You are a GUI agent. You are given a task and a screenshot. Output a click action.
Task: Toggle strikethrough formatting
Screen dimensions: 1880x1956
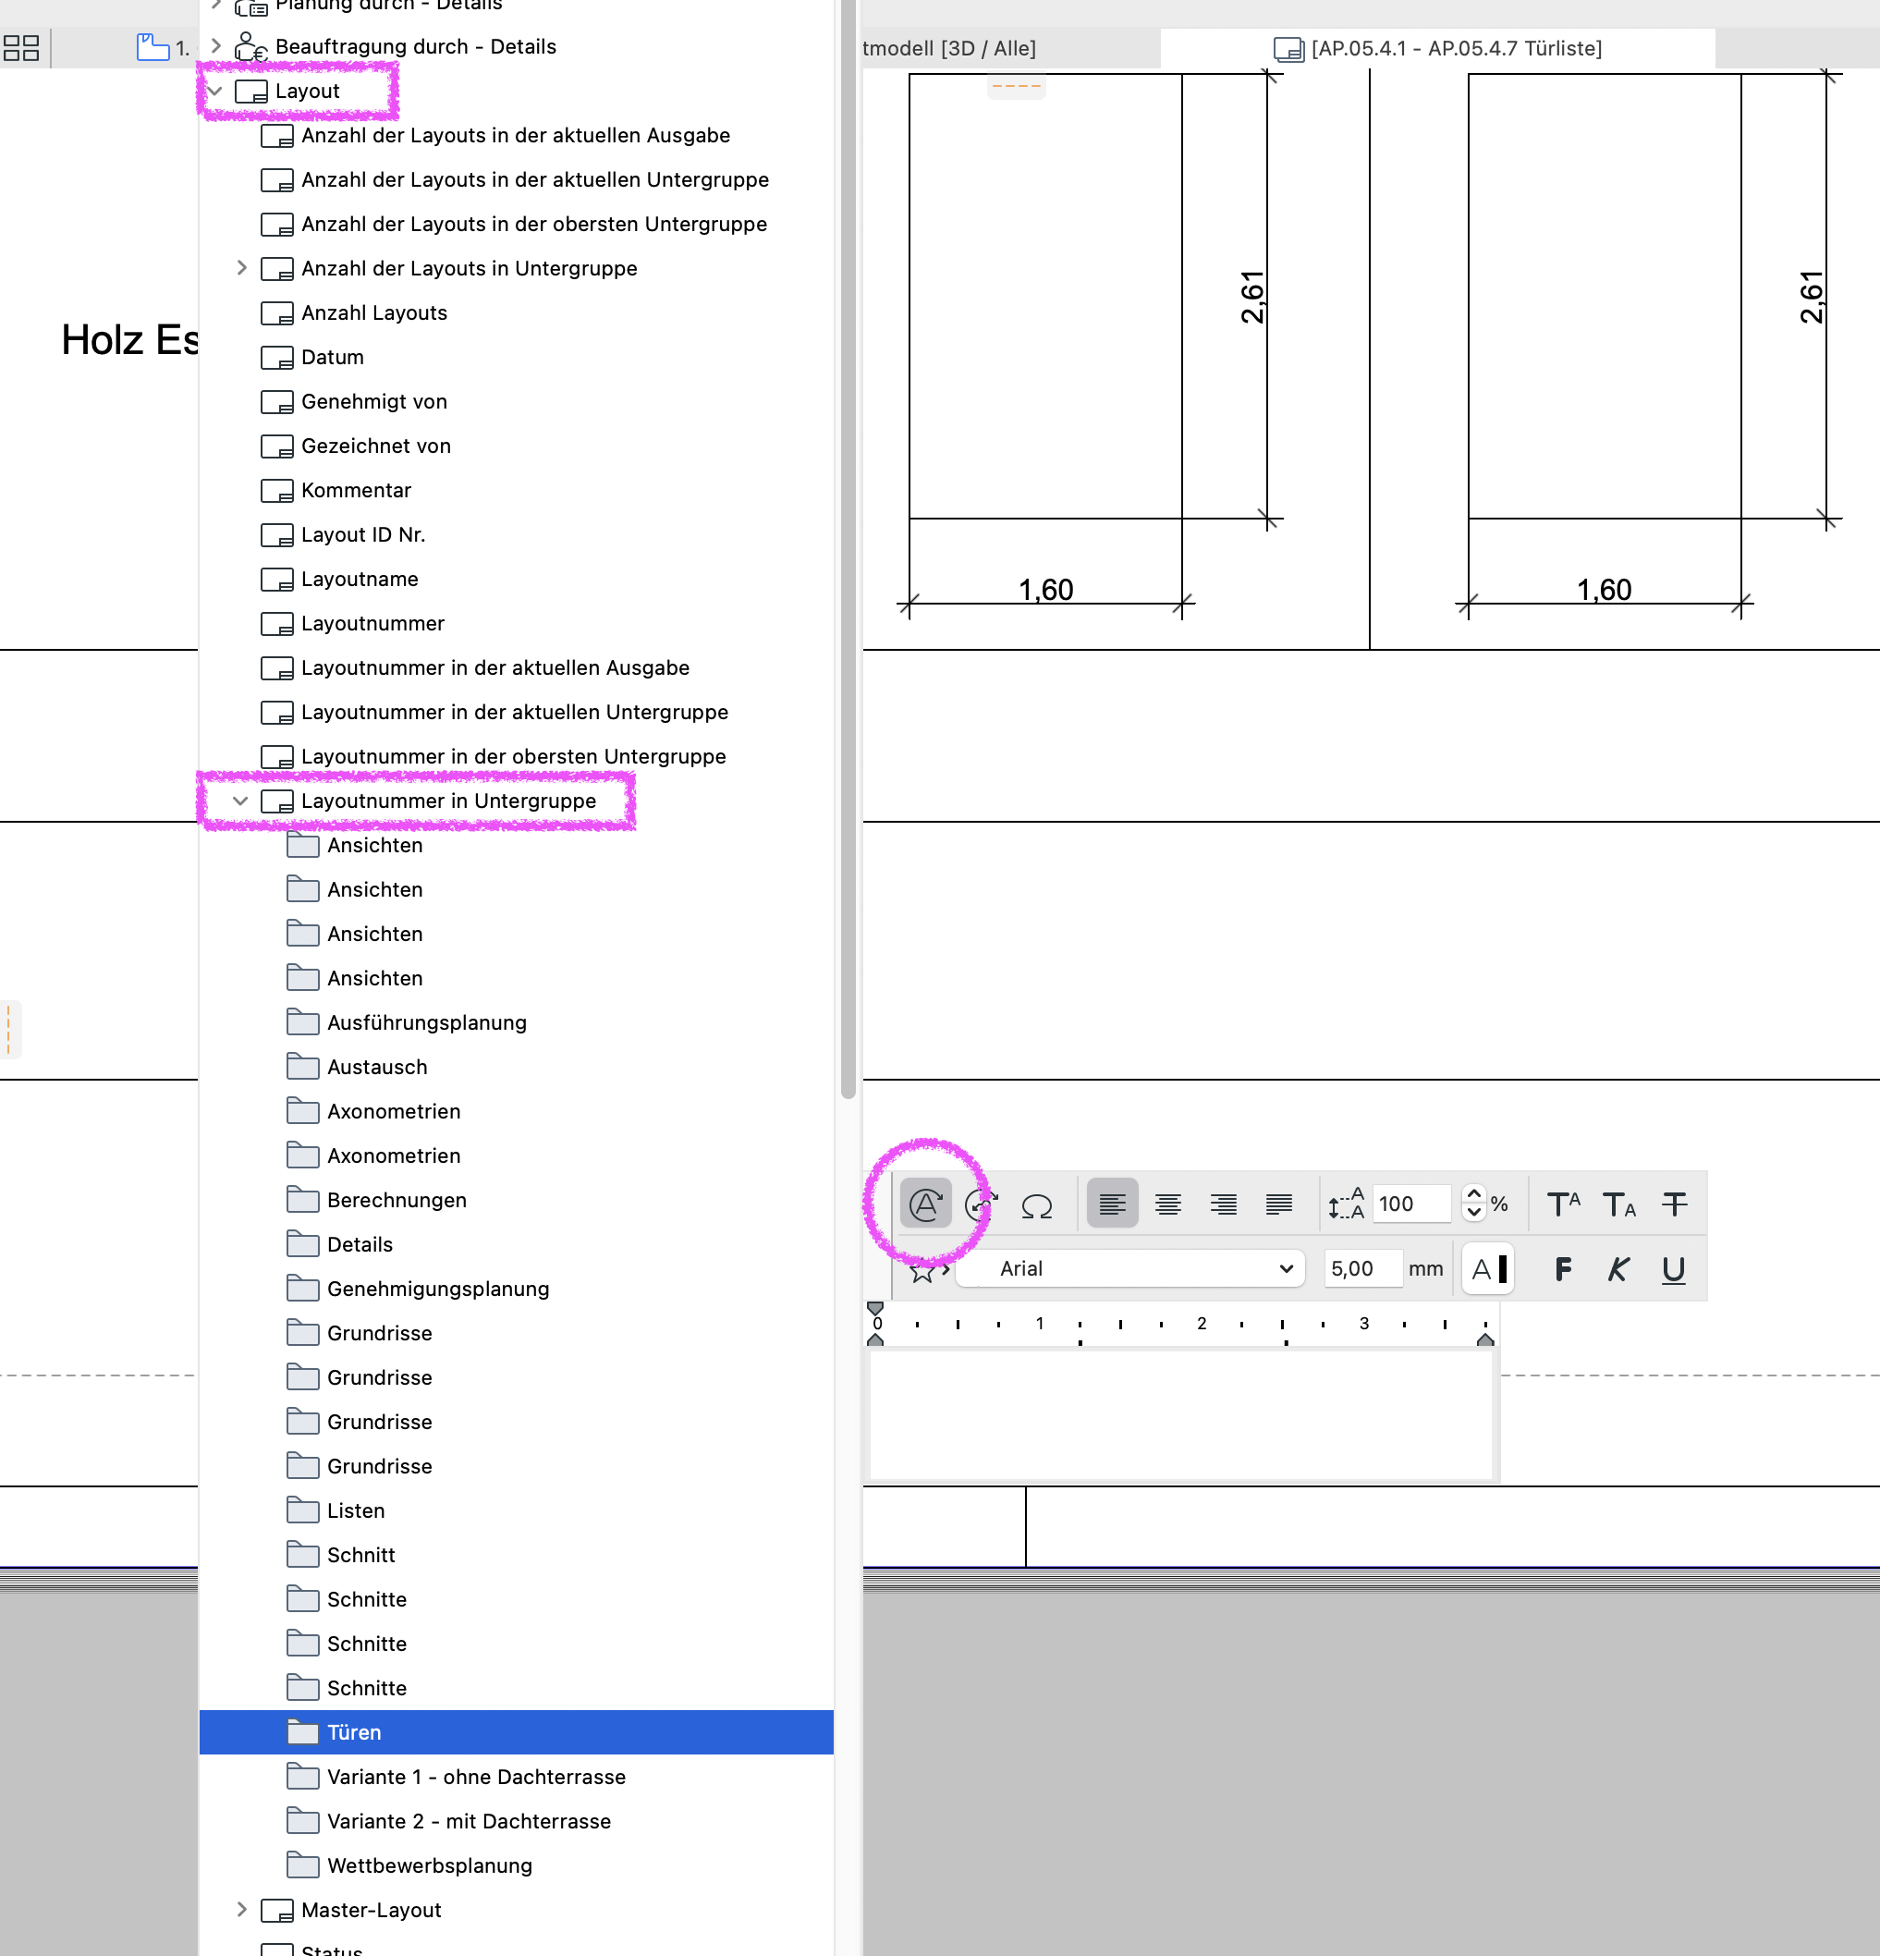[x=1675, y=1204]
